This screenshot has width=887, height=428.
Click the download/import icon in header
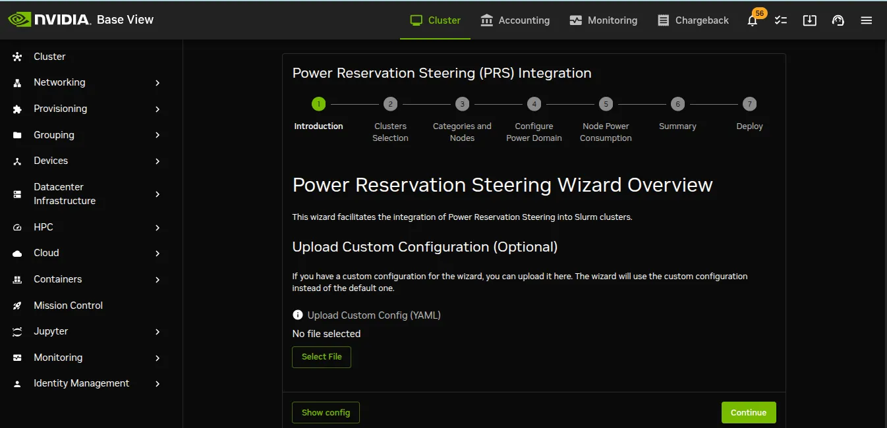[809, 20]
